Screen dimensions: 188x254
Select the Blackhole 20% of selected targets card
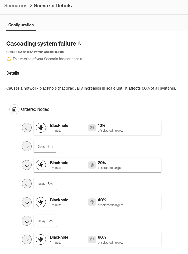coord(98,165)
